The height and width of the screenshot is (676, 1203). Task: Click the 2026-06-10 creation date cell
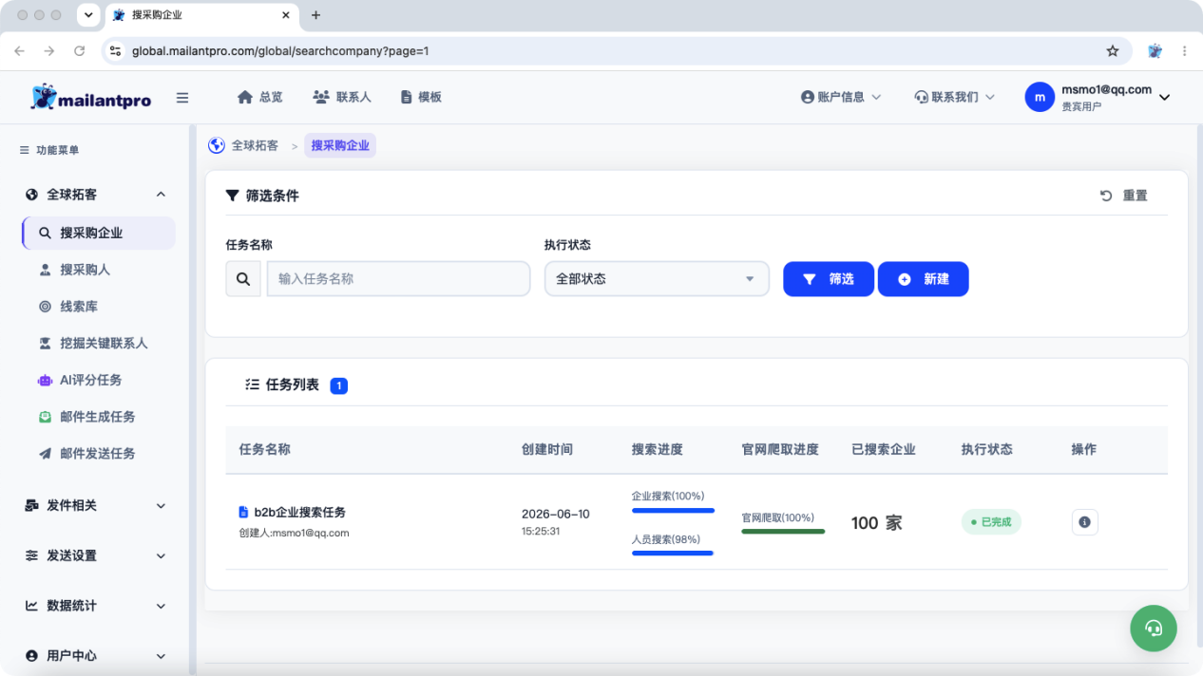[x=556, y=514]
